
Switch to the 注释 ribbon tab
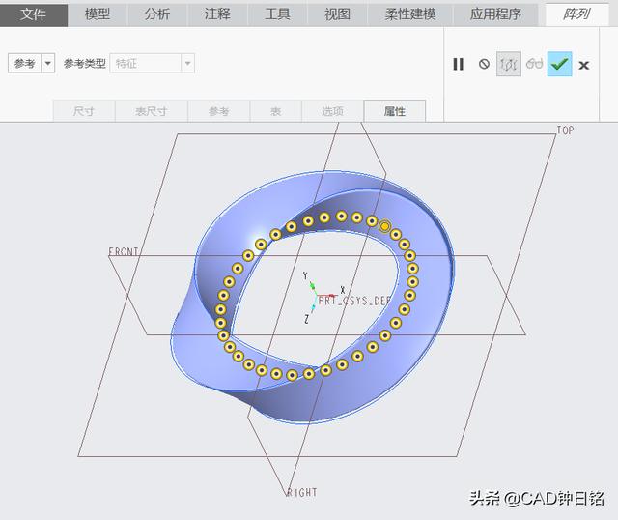[x=217, y=14]
